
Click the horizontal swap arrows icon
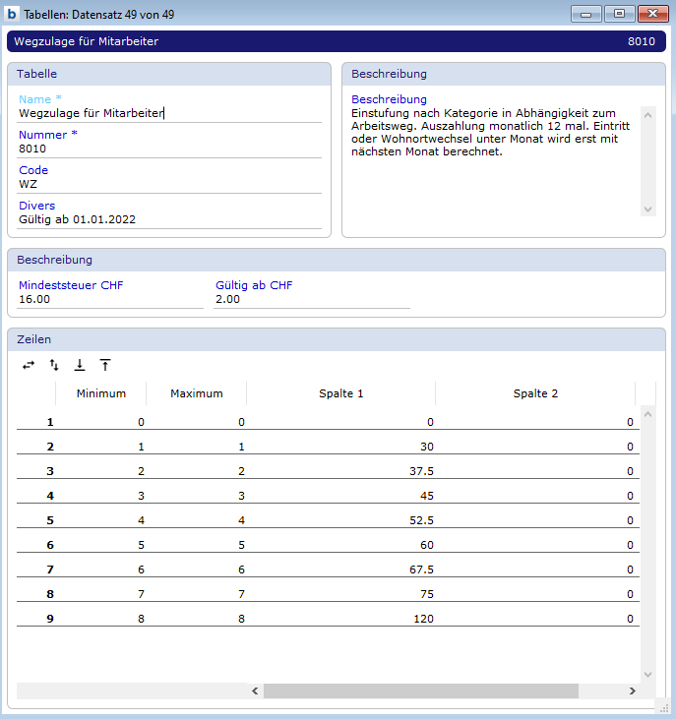[29, 365]
